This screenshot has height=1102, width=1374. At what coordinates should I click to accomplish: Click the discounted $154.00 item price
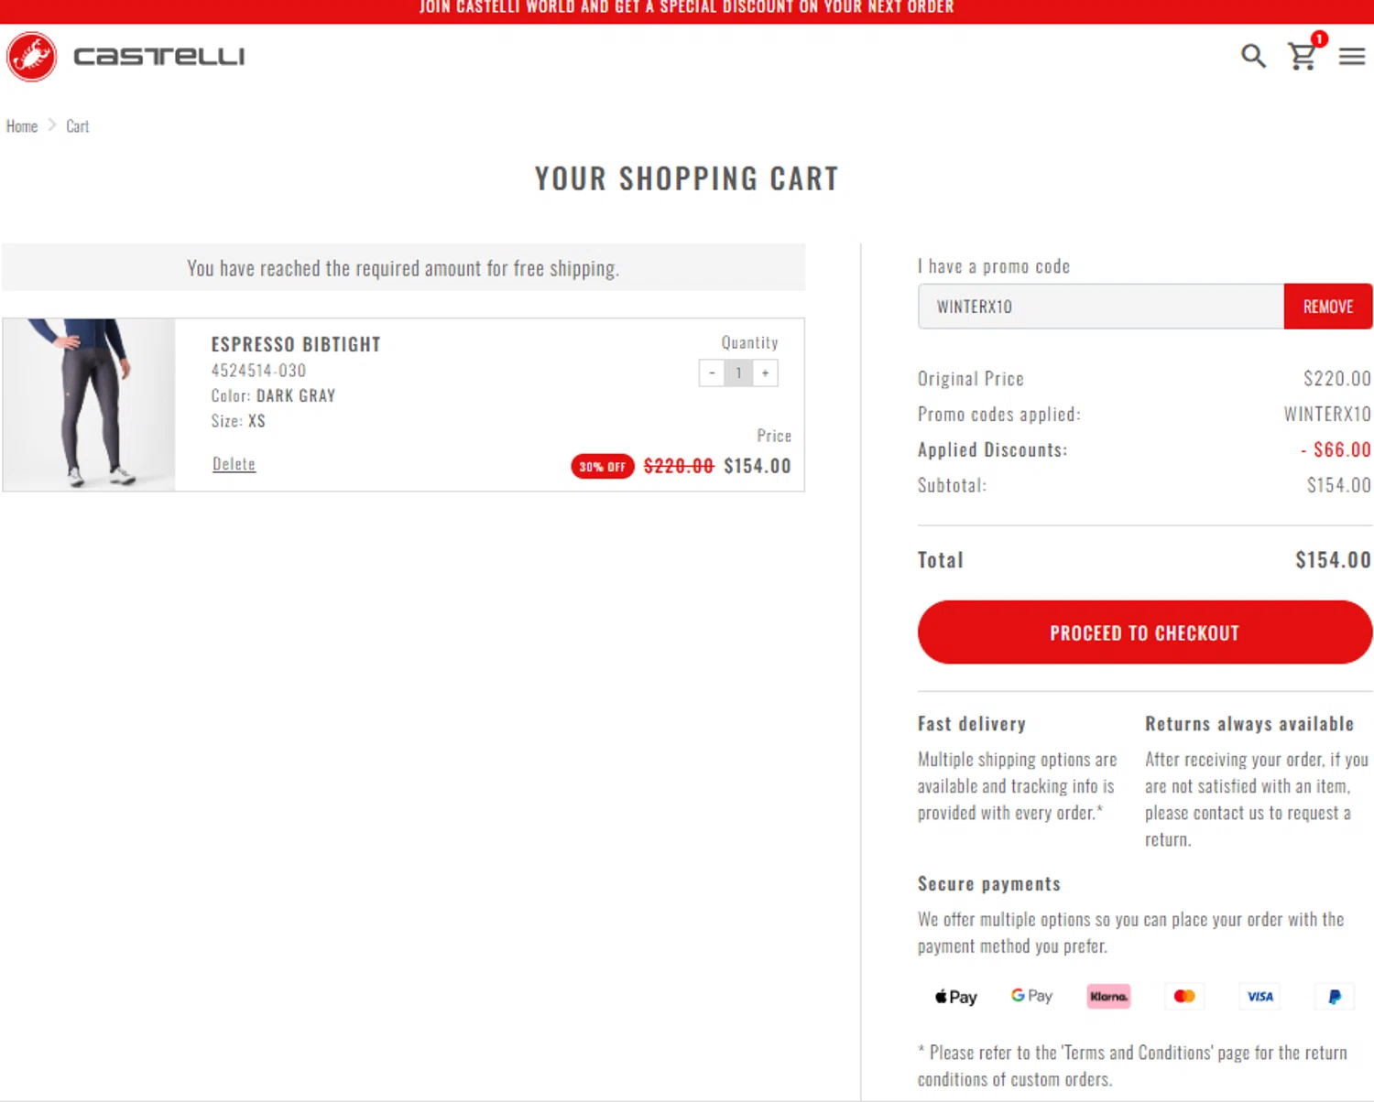758,466
